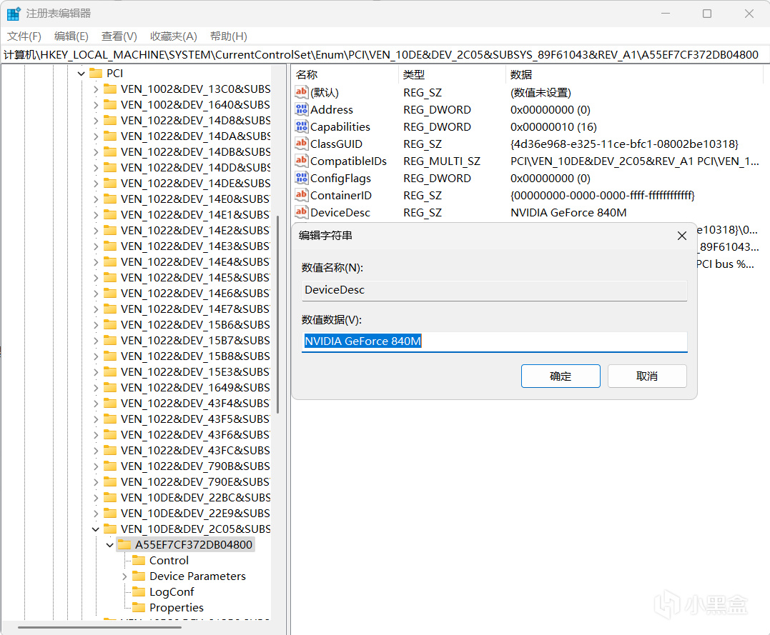Click the tree pane vertical scrollbar

(278, 314)
